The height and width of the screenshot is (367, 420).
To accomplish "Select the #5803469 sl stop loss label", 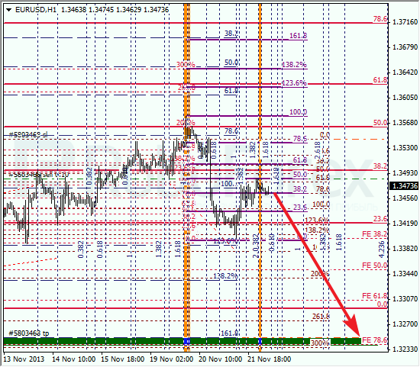I will (x=28, y=134).
